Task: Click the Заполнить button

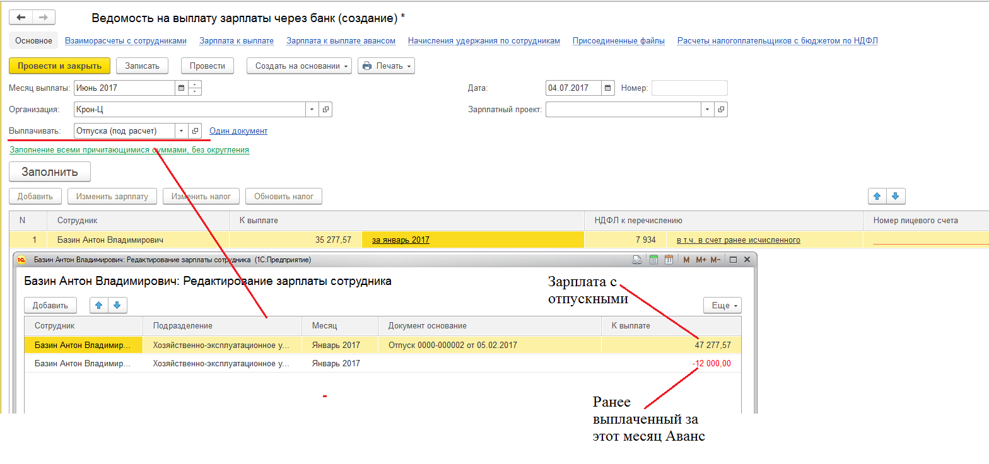Action: coord(50,171)
